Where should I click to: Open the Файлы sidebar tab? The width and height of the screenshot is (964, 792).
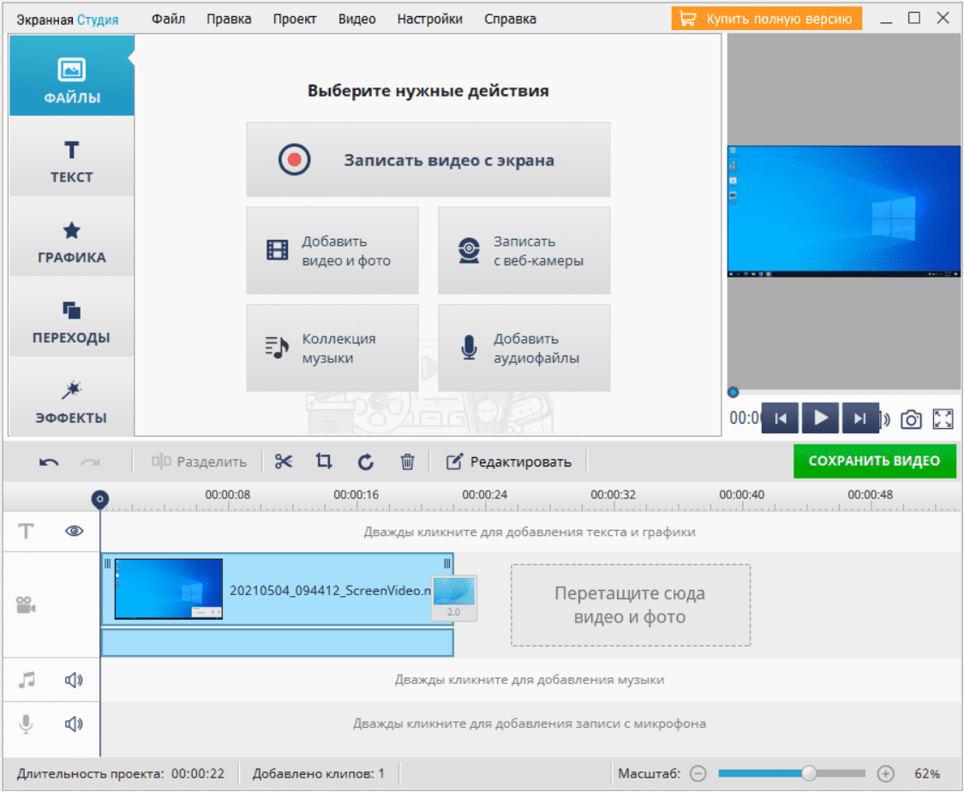[72, 75]
